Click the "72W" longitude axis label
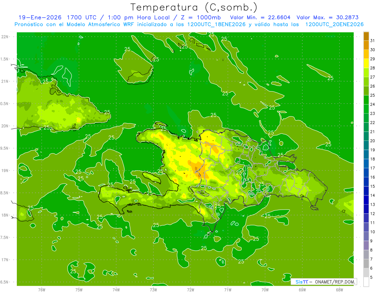381x294 pixels. coord(190,290)
